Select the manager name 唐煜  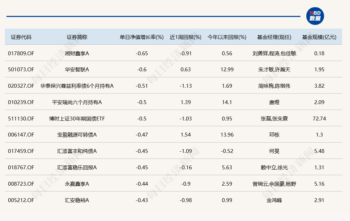coord(274,102)
